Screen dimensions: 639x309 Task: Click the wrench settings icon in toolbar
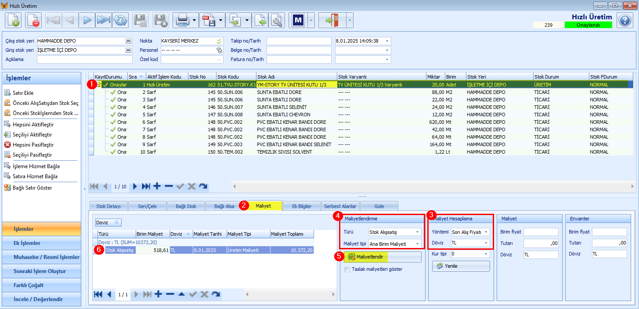pos(277,20)
